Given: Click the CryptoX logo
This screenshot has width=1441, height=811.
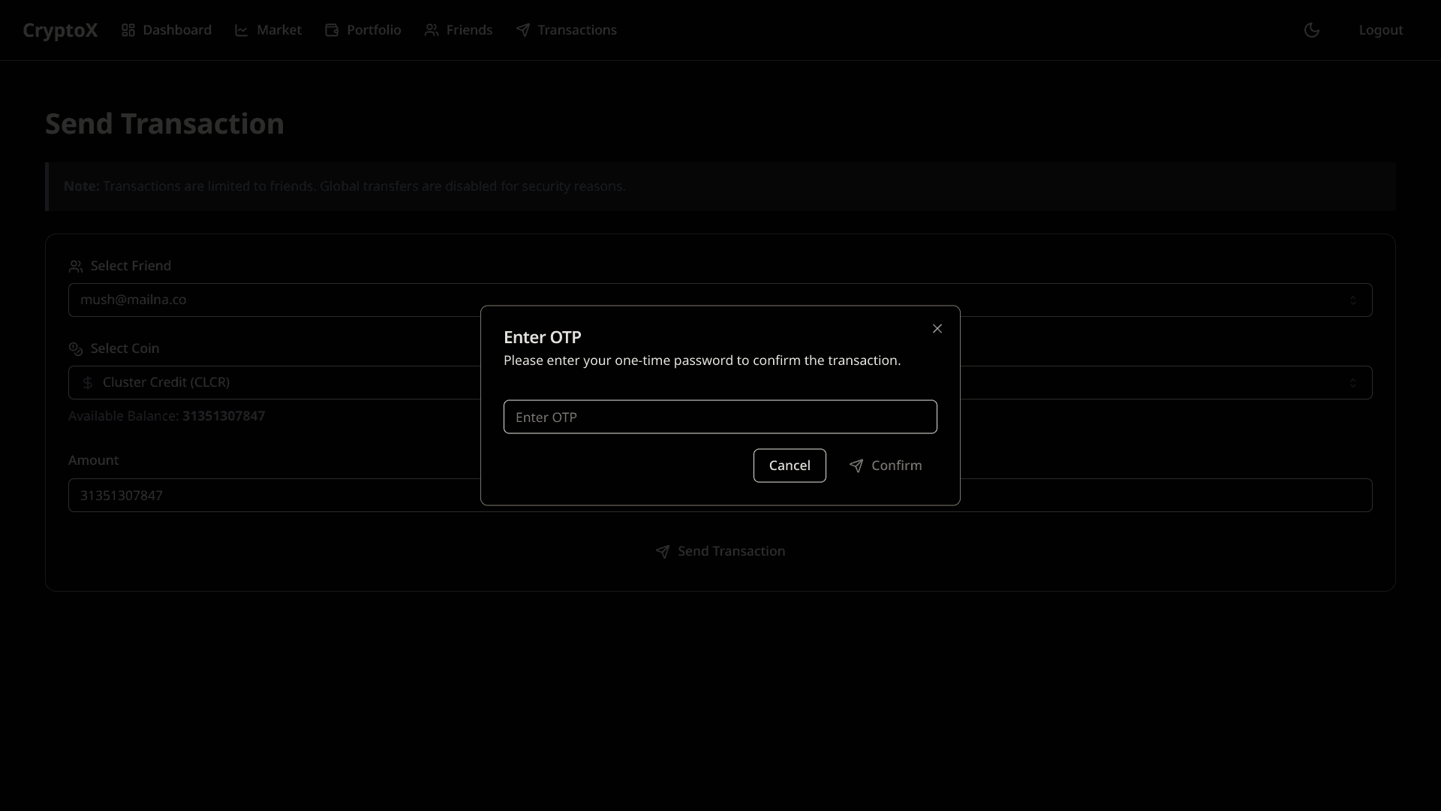Looking at the screenshot, I should coord(60,30).
